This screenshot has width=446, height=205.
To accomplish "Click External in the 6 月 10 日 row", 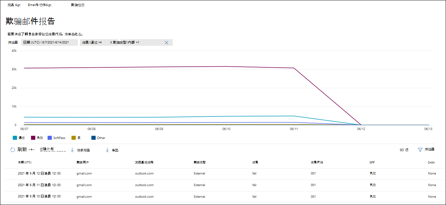I will (x=199, y=197).
